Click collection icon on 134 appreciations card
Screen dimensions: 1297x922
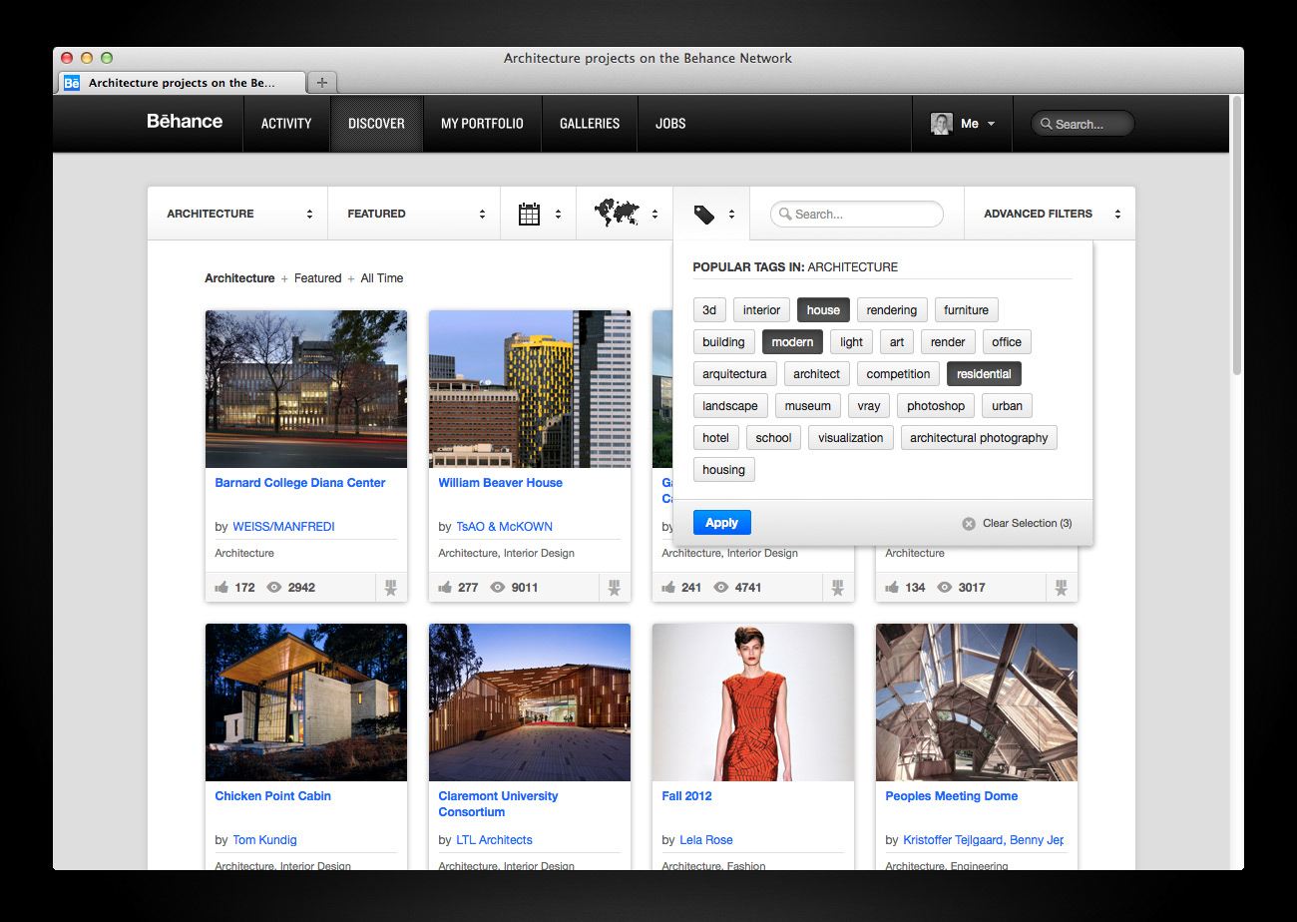pos(1061,588)
